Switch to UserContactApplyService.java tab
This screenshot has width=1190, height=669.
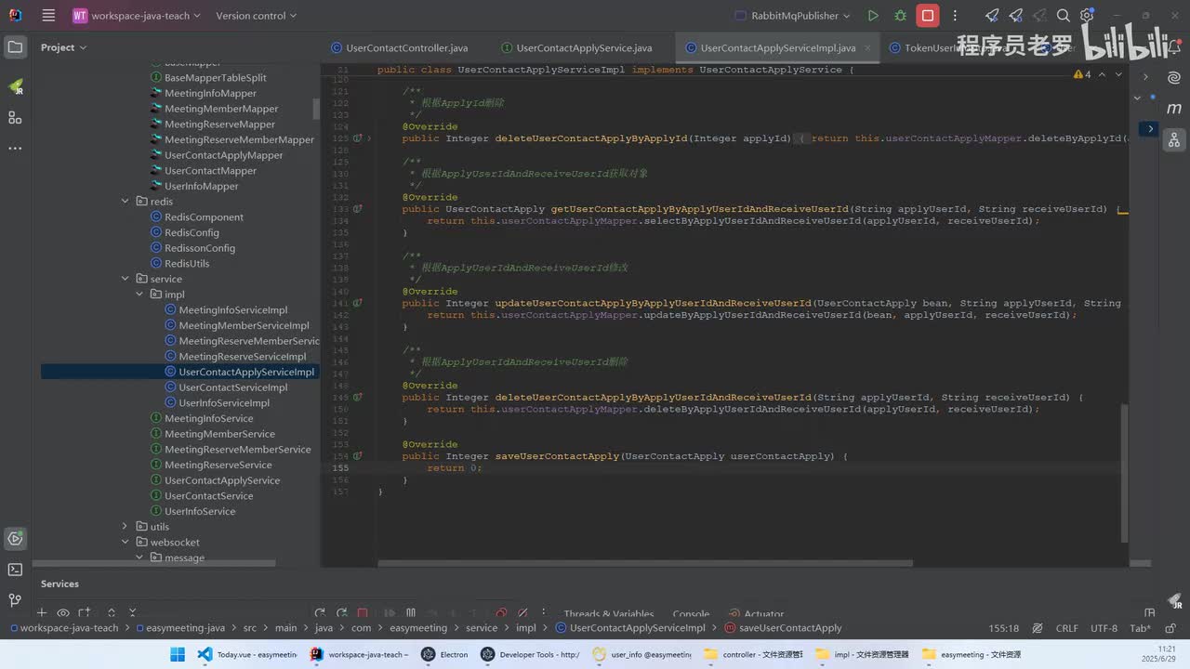coord(584,48)
